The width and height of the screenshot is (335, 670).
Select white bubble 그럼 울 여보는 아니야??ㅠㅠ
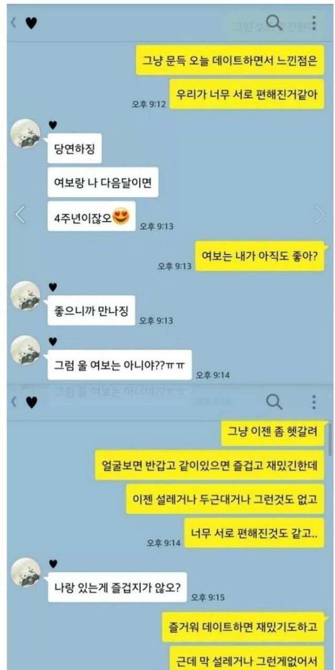pyautogui.click(x=119, y=365)
